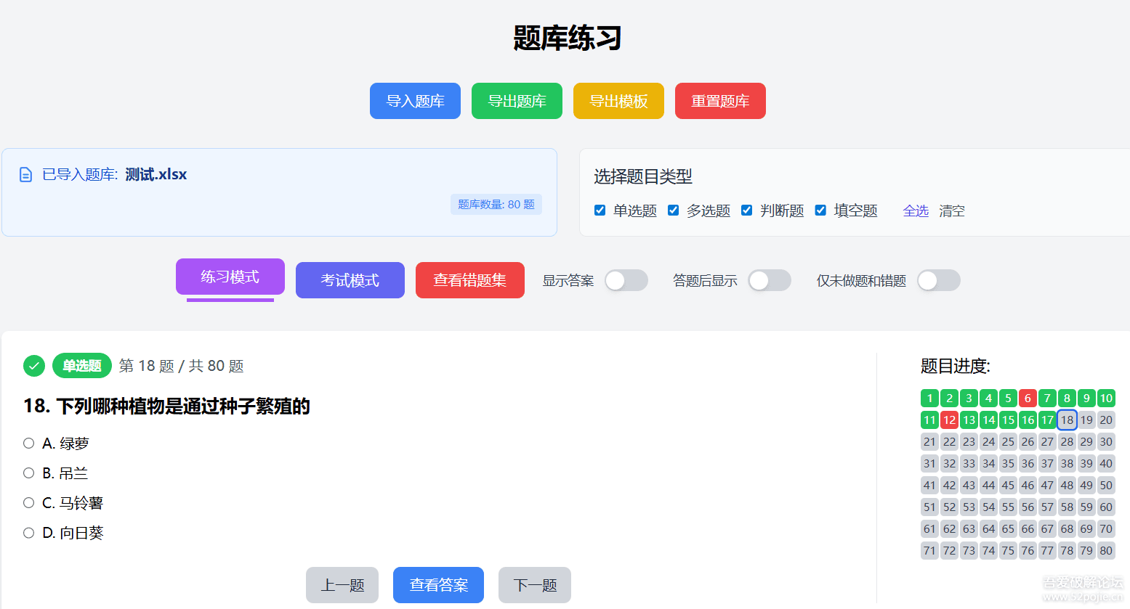The width and height of the screenshot is (1130, 609).
Task: Uncheck the 判断题 checkbox
Action: pyautogui.click(x=746, y=210)
